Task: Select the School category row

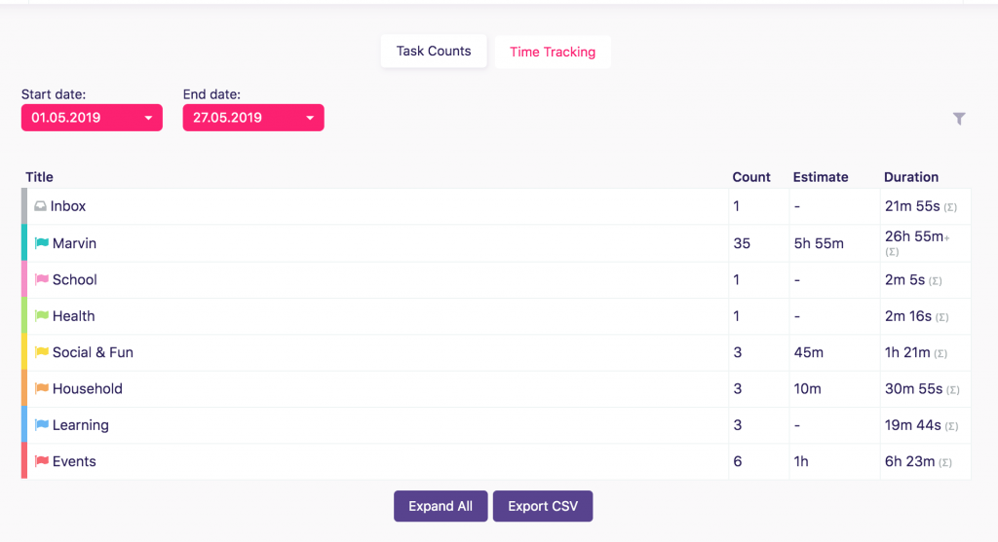Action: (496, 279)
